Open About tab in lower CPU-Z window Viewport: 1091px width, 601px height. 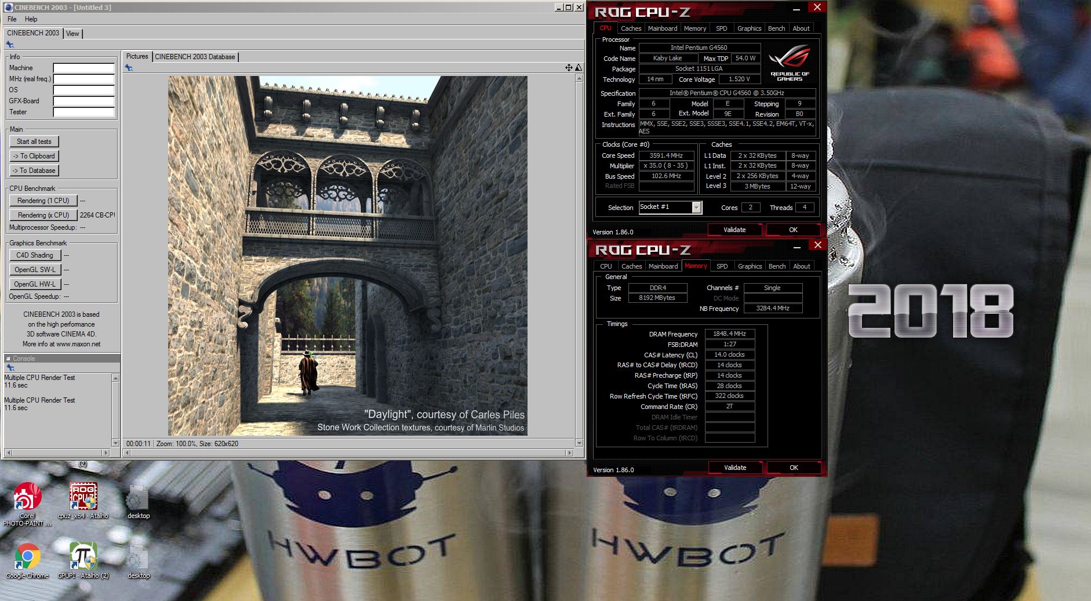[x=802, y=266]
